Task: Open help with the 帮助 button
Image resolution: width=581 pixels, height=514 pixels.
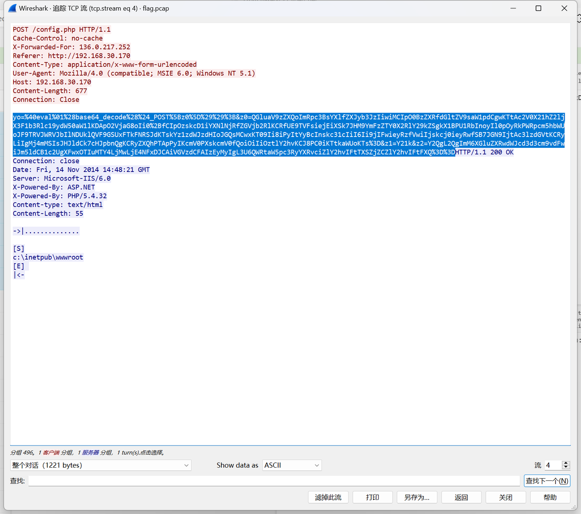Action: (x=550, y=497)
